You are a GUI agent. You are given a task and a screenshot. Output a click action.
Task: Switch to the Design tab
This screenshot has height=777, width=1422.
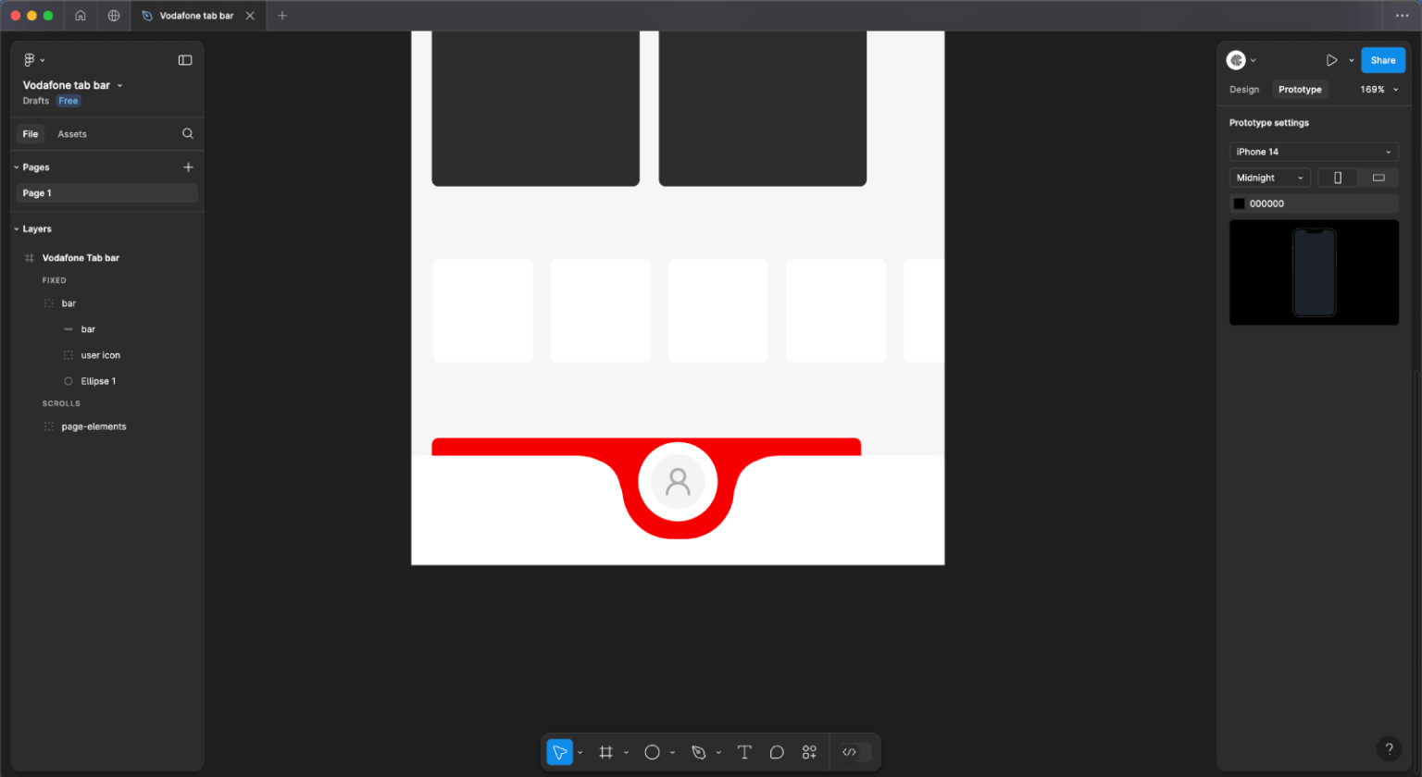pos(1243,89)
